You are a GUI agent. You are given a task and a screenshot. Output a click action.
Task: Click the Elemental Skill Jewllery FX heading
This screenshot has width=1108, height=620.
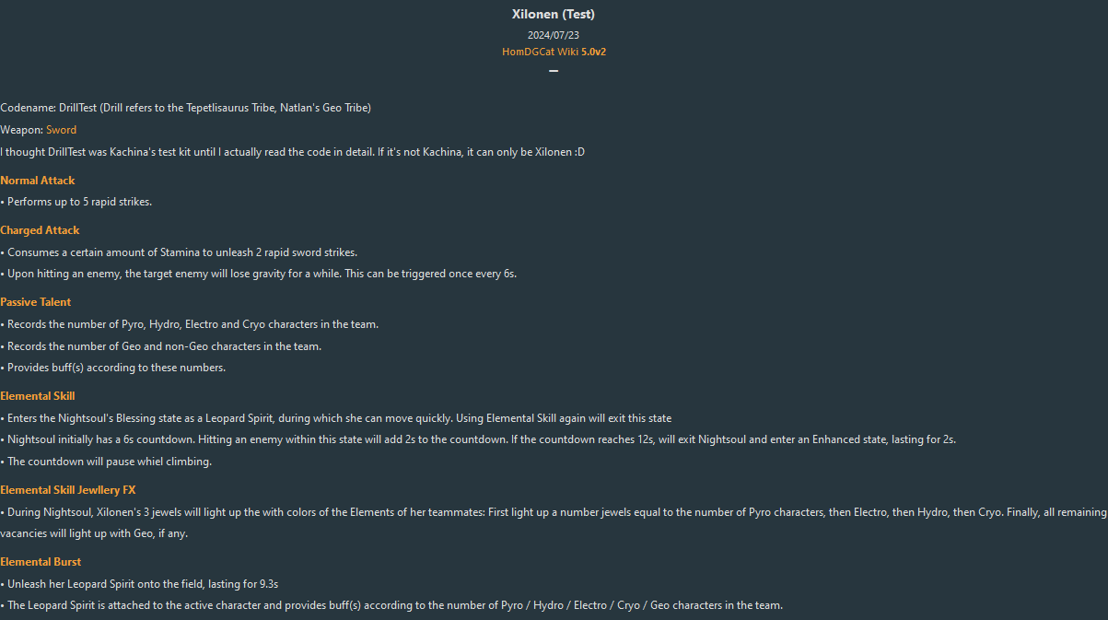pyautogui.click(x=68, y=490)
